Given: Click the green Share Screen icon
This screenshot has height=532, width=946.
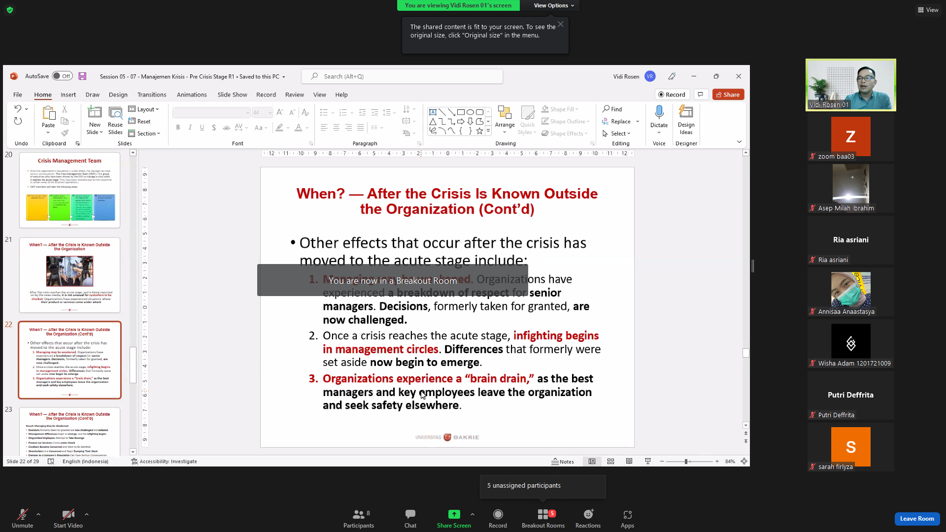Looking at the screenshot, I should pyautogui.click(x=454, y=514).
